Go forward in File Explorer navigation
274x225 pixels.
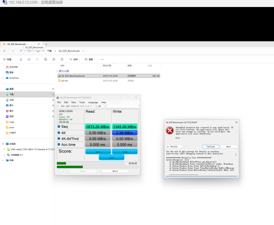pyautogui.click(x=13, y=51)
